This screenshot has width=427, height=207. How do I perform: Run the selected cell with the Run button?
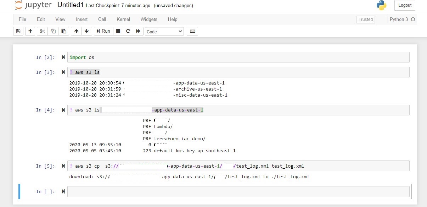tap(103, 31)
